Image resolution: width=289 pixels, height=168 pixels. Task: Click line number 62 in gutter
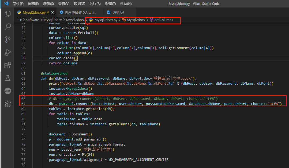pos(23,78)
